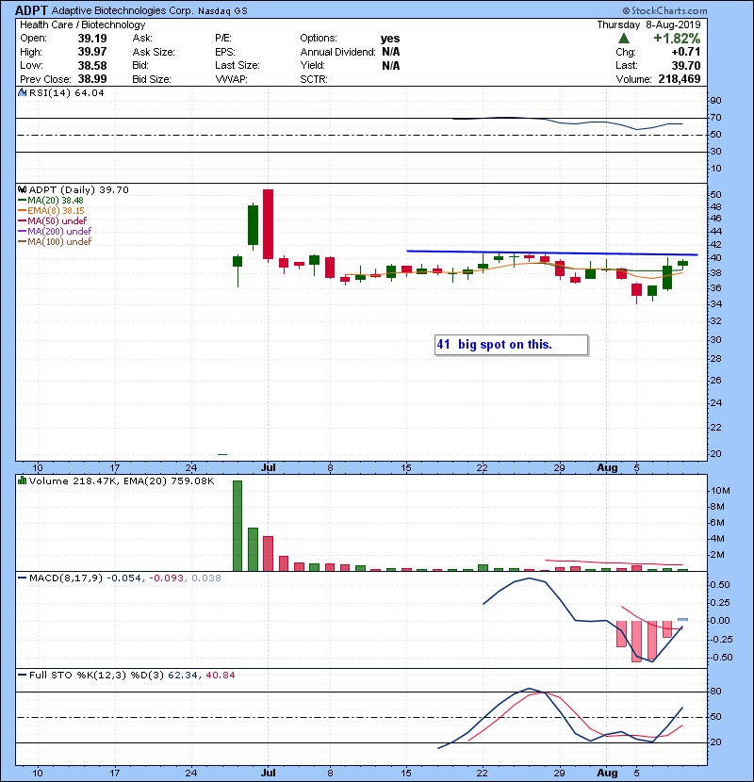This screenshot has width=754, height=782.
Task: Click the candlestick icon before ADPT (Daily)
Action: pos(22,189)
